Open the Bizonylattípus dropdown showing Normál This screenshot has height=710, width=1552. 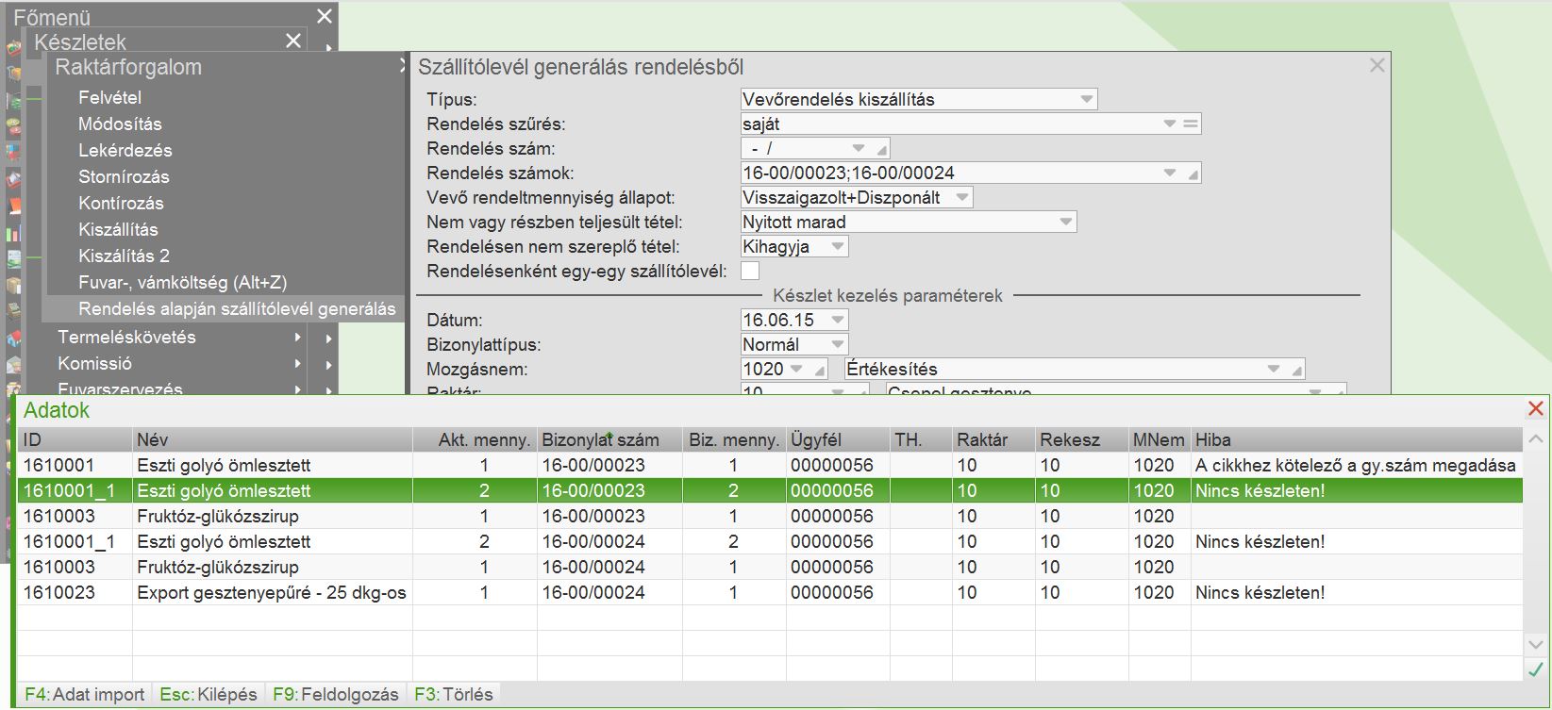click(837, 345)
